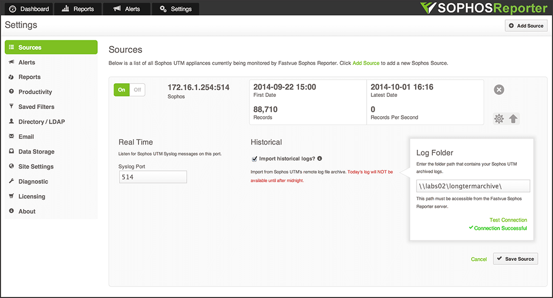
Task: Switch to the Alerts top tab
Action: tap(126, 9)
